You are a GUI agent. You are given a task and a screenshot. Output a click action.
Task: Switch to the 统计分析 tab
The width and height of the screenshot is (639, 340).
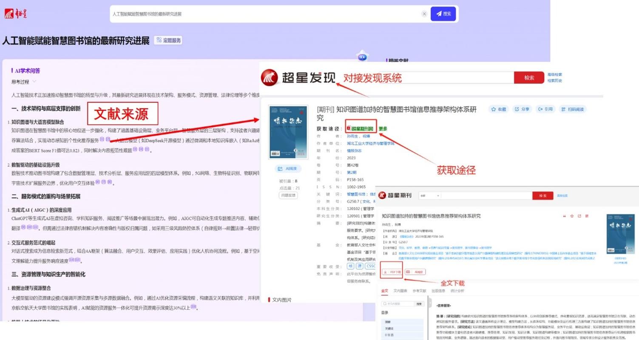[457, 291]
